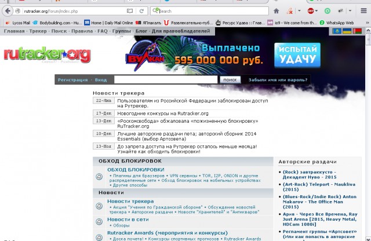Click the site search text field
This screenshot has width=371, height=241.
tap(166, 80)
